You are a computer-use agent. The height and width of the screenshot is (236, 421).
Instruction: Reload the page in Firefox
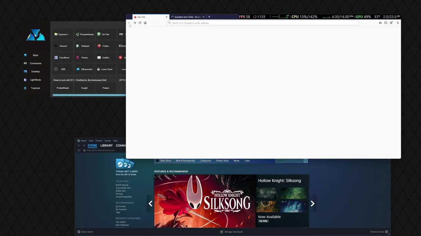click(140, 23)
